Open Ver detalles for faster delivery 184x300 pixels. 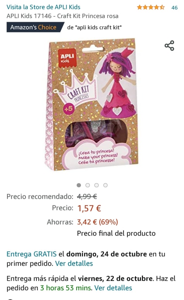[x=113, y=288]
